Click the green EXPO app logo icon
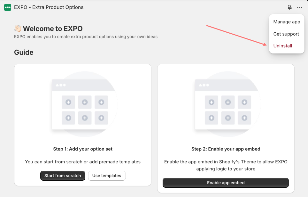The image size is (308, 197). tap(8, 7)
